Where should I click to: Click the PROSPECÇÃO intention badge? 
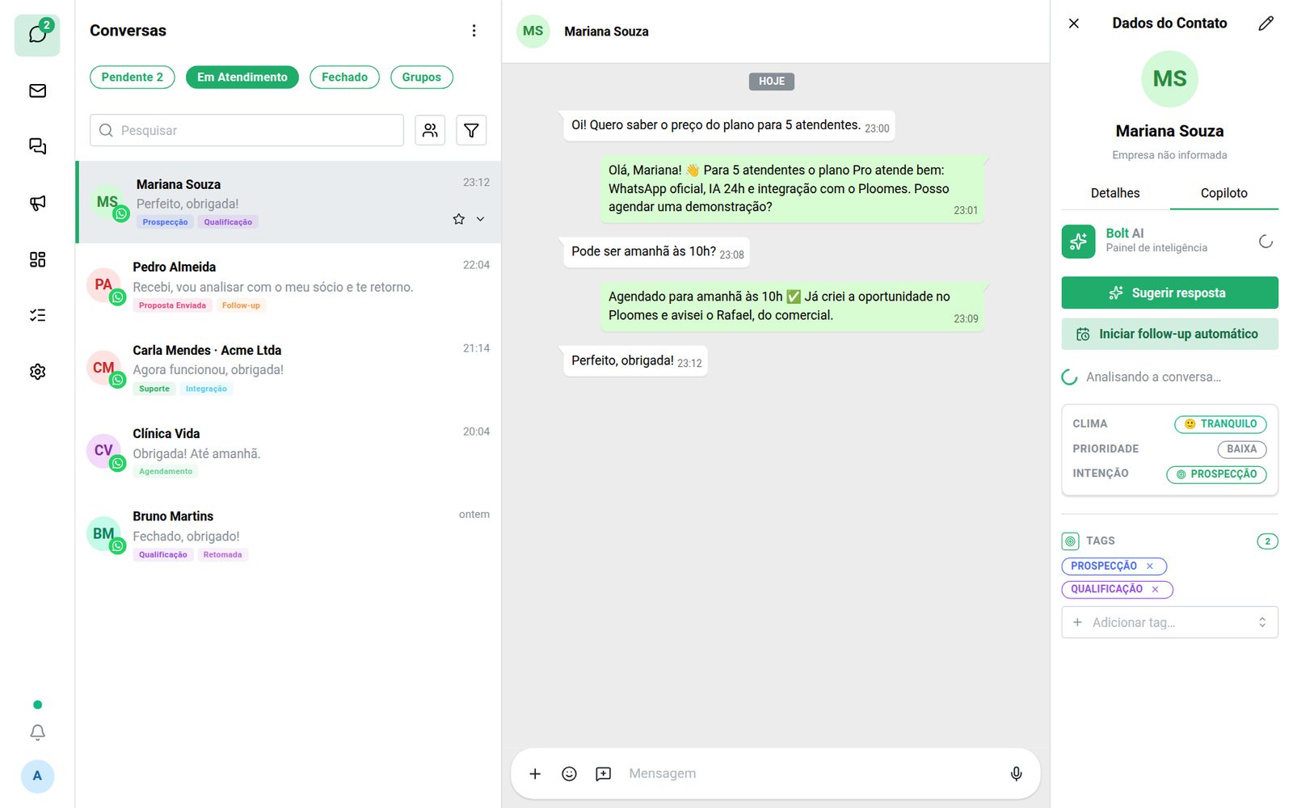(1216, 474)
